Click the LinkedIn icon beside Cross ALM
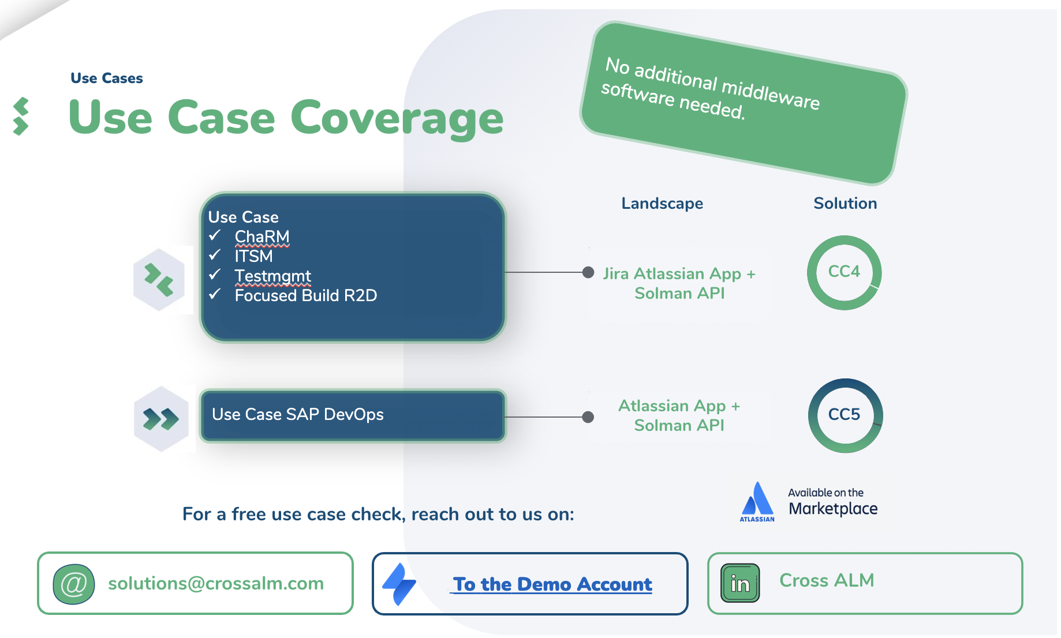 click(x=741, y=583)
